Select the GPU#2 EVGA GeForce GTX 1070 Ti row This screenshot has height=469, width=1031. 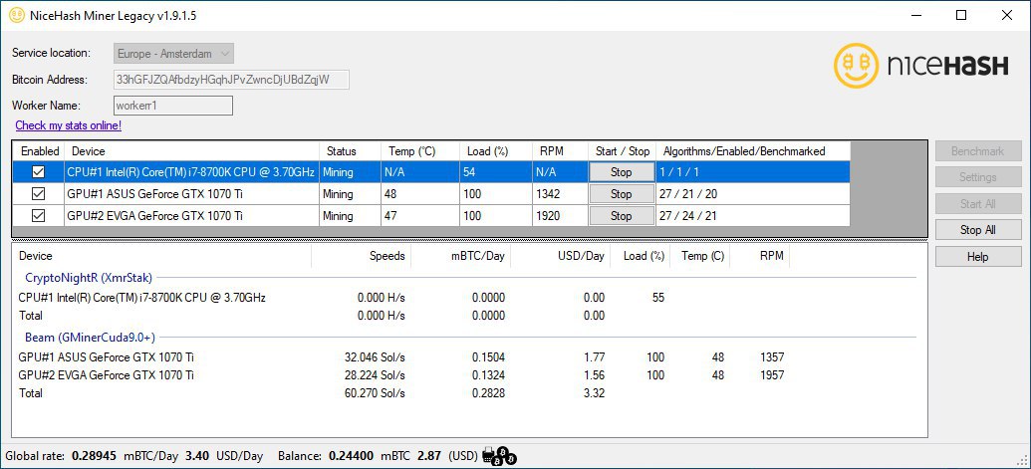pos(430,215)
